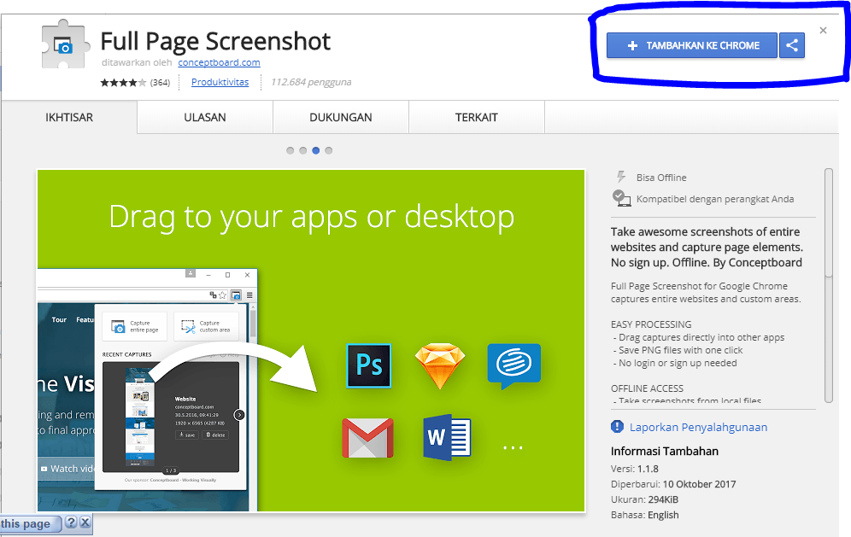Open the conceptboard.com link
851x537 pixels.
point(219,62)
